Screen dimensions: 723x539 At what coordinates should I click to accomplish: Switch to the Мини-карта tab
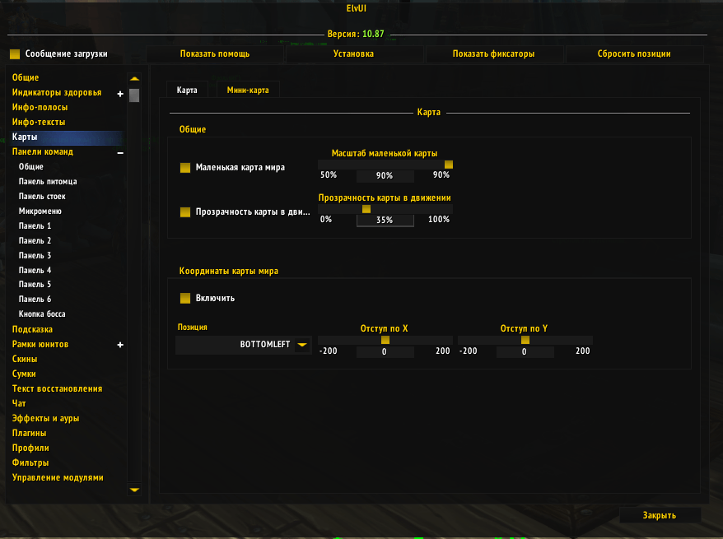pyautogui.click(x=248, y=91)
